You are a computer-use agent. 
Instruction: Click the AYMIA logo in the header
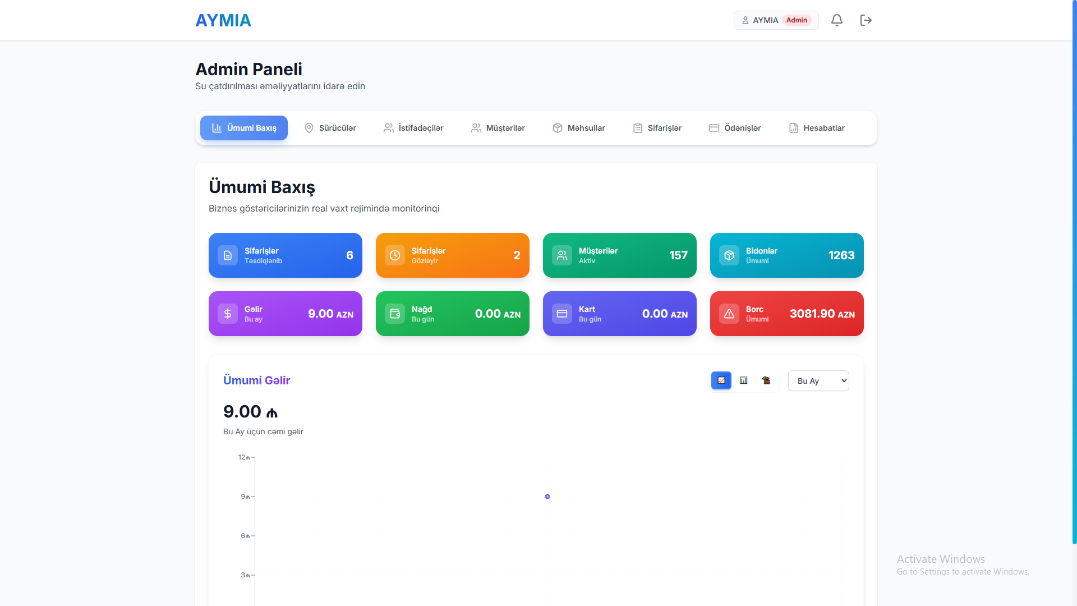(223, 20)
